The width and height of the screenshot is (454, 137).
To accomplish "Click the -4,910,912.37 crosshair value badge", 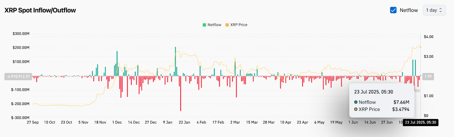I will click(18, 76).
